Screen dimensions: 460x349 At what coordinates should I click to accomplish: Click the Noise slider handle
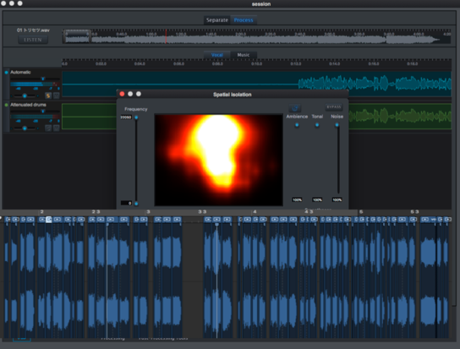(337, 125)
